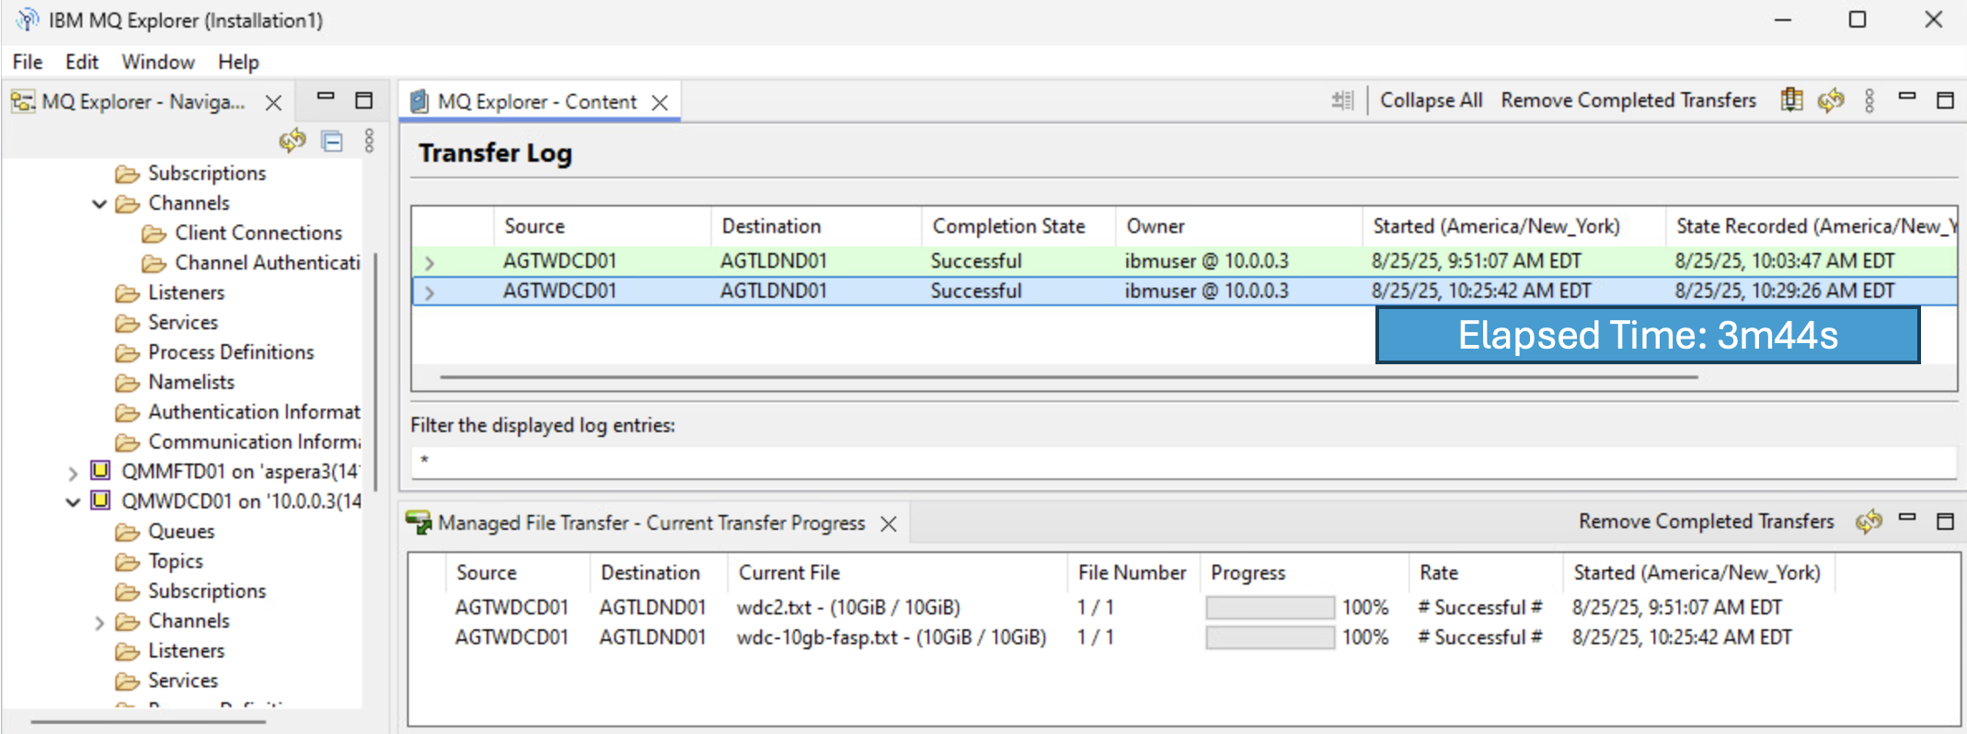Click the Rate column header in the progress table
Viewport: 1967px width, 734px height.
pos(1485,572)
